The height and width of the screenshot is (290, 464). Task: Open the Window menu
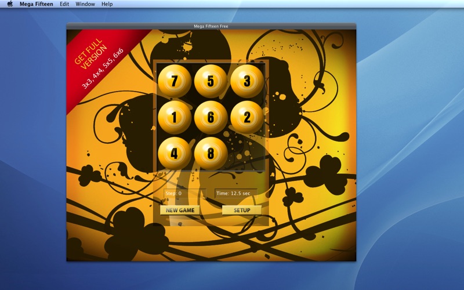[85, 4]
